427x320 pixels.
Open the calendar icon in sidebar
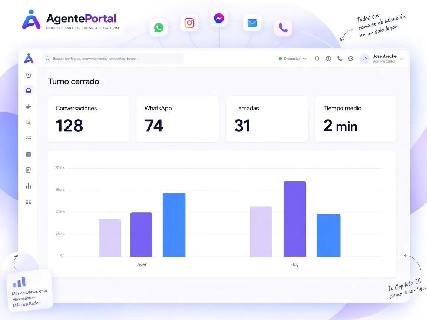[x=28, y=154]
